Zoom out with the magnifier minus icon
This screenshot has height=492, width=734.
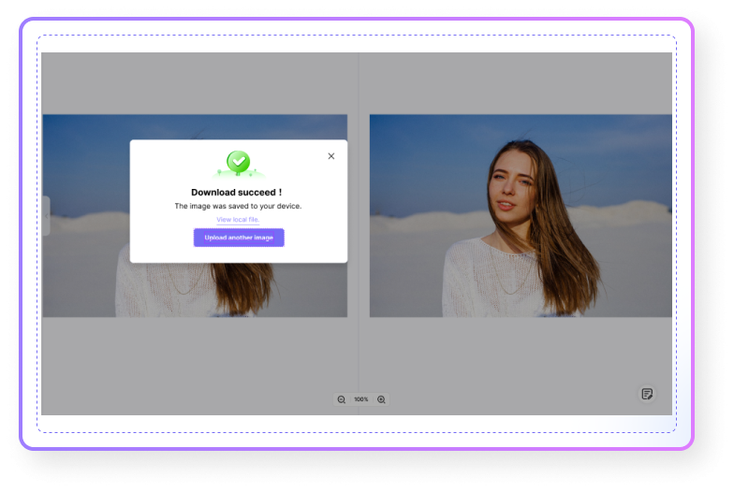341,399
